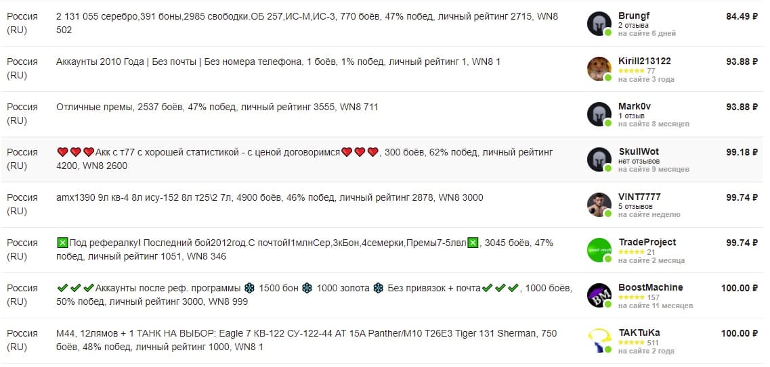Image resolution: width=770 pixels, height=367 pixels.
Task: Open the SkullWot seller name
Action: 639,151
